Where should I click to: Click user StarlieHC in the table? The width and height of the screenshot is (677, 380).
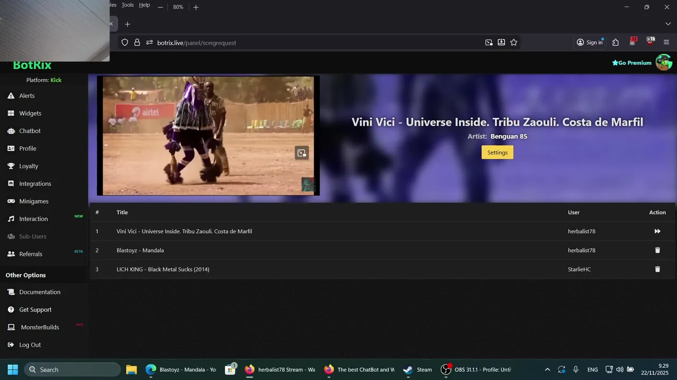(579, 269)
